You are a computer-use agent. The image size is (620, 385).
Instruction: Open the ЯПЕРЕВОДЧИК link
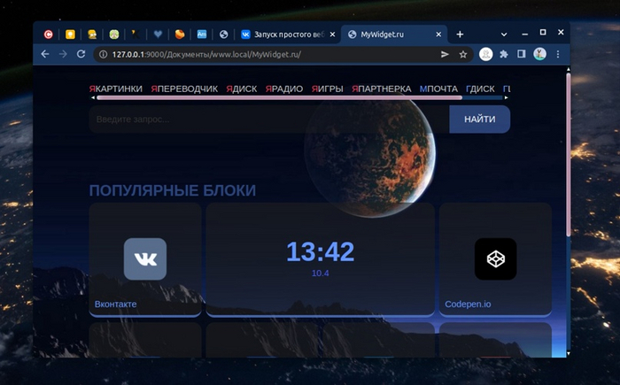[183, 89]
